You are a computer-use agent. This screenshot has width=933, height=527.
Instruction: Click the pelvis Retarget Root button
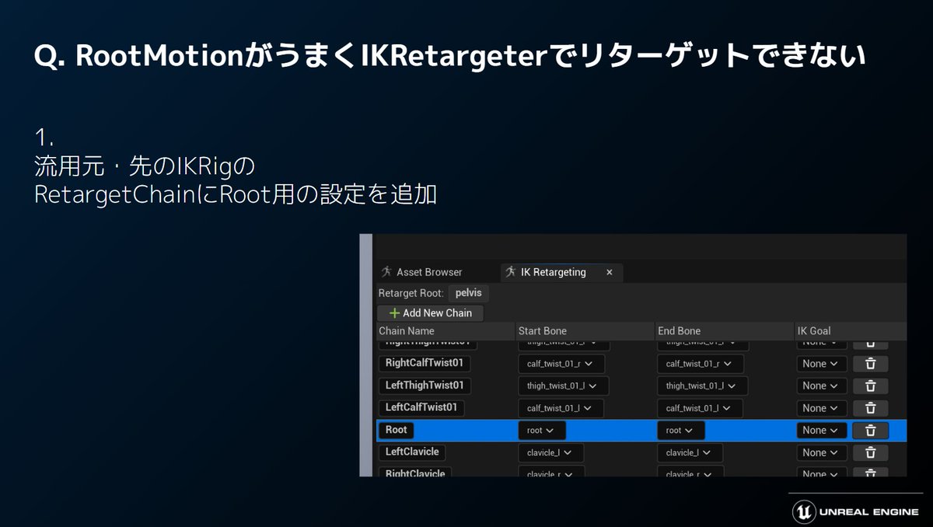[x=469, y=293]
